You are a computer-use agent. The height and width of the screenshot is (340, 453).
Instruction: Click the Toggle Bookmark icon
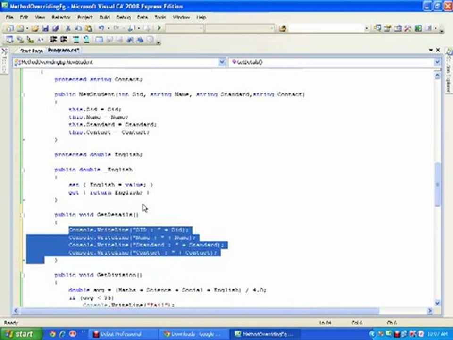click(x=99, y=40)
